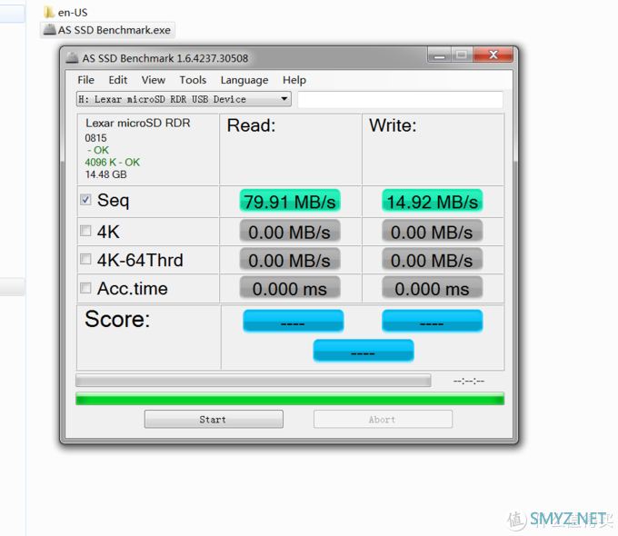This screenshot has height=536, width=618.
Task: Enable the 4K test checkbox
Action: pos(85,231)
